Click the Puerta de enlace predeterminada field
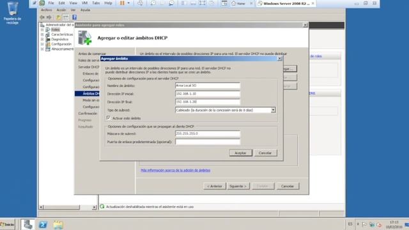 pos(208,142)
